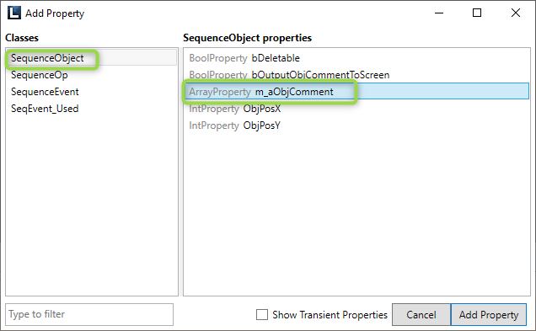
Task: Confirm with the Add Property button
Action: coord(489,315)
